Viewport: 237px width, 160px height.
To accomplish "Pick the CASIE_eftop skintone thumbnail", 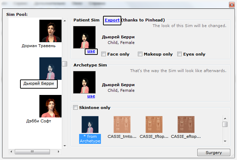I will point(186,125).
